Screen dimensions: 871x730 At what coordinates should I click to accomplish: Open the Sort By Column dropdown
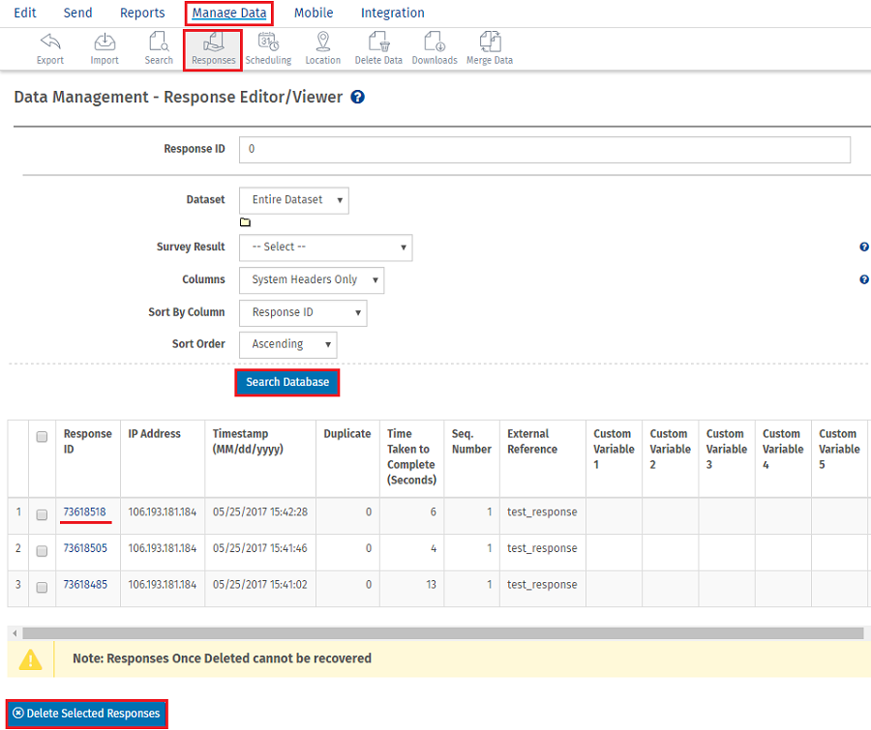pos(303,313)
